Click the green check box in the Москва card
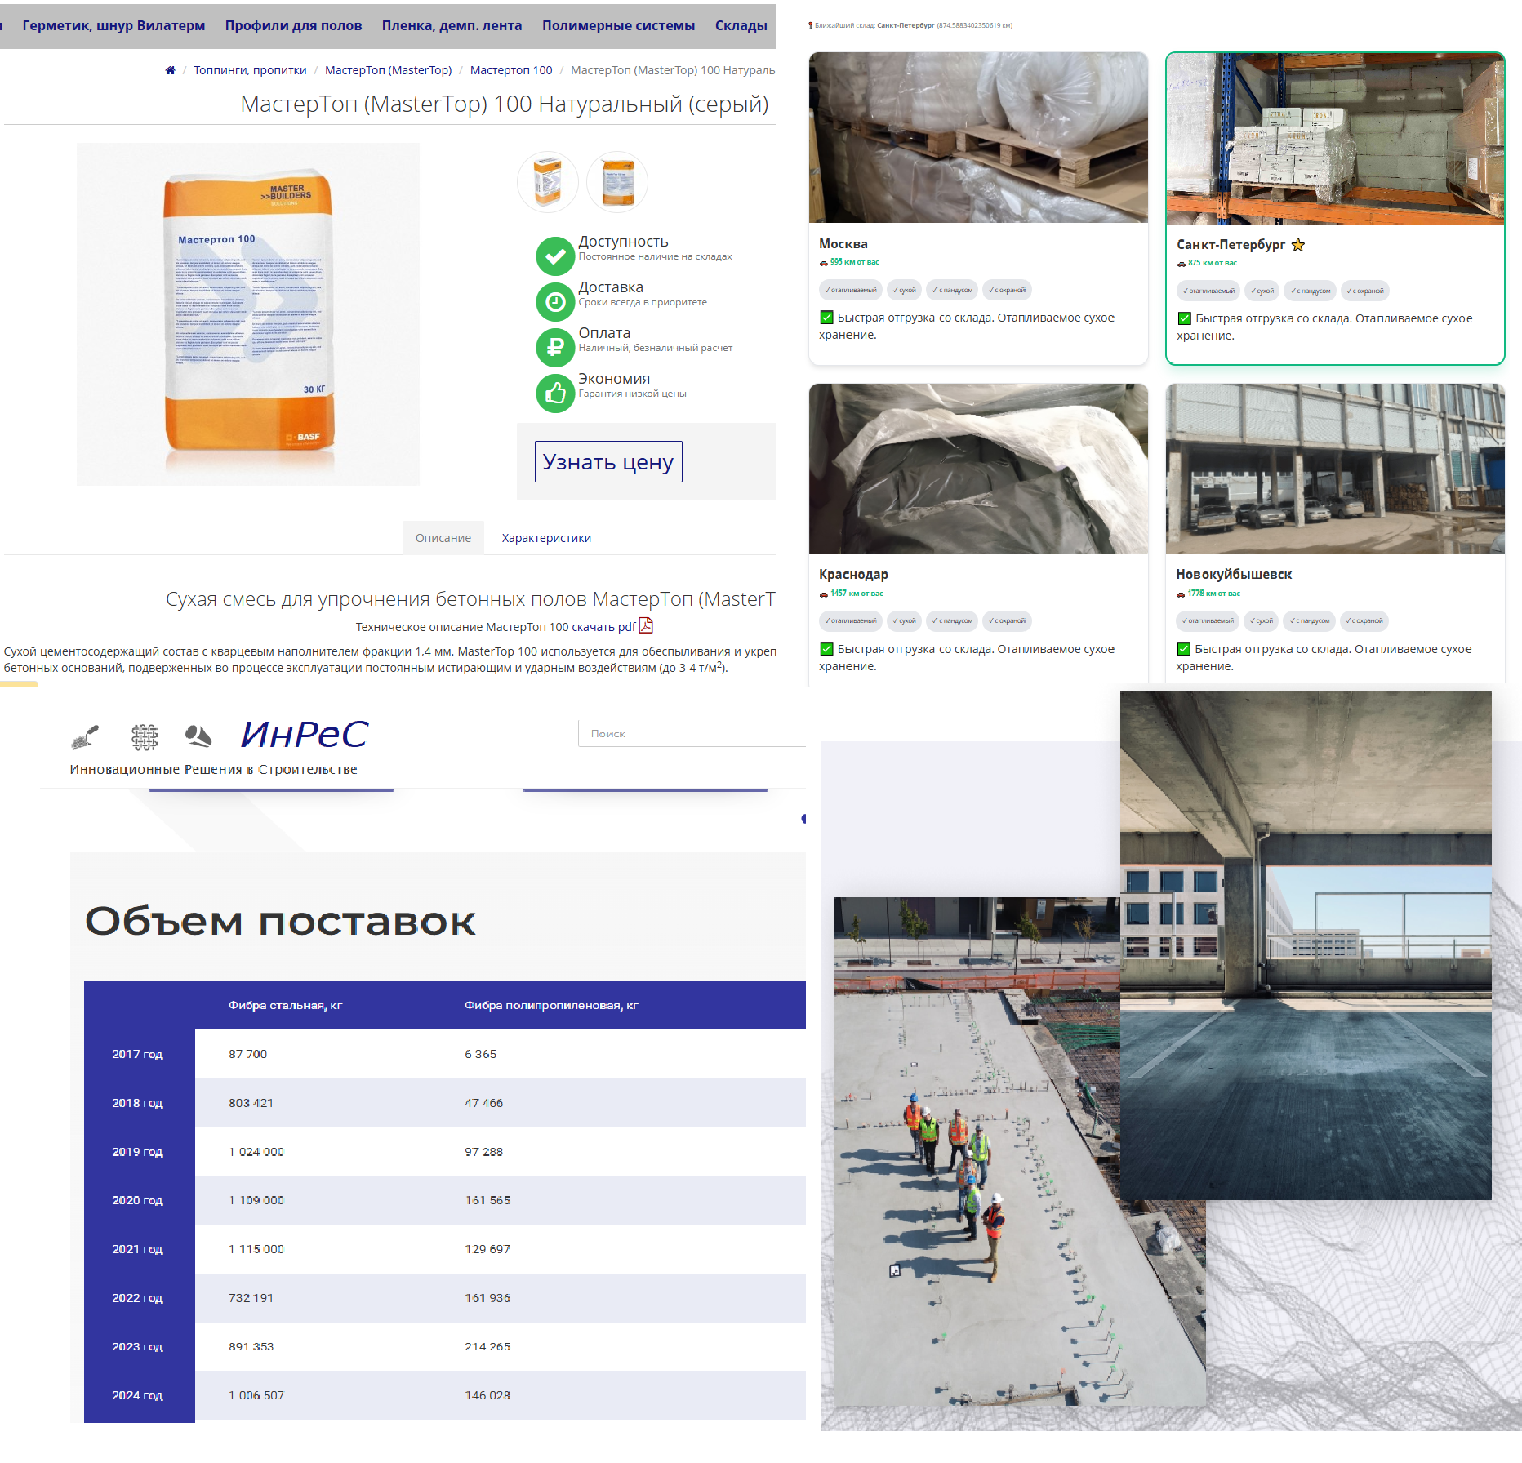 [x=826, y=318]
